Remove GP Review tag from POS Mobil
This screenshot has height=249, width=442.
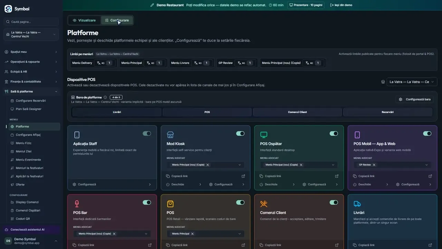pos(374,165)
